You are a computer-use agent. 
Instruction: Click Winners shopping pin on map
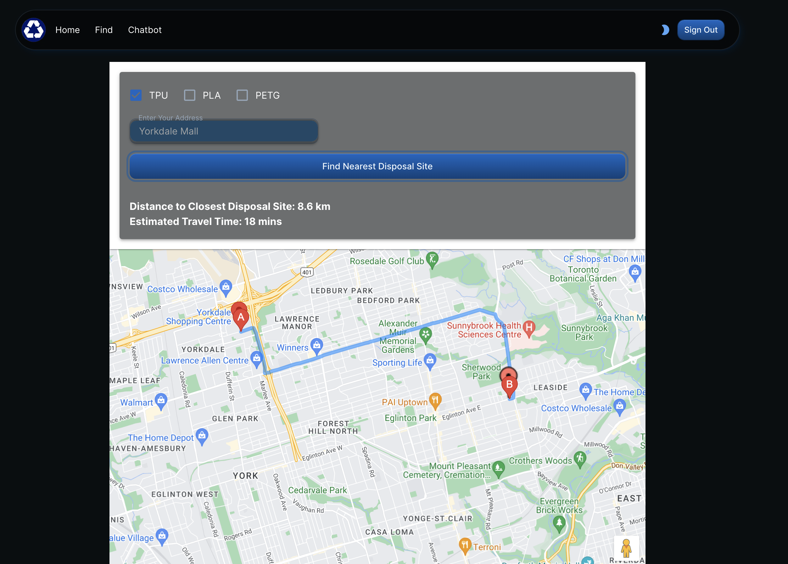click(316, 346)
